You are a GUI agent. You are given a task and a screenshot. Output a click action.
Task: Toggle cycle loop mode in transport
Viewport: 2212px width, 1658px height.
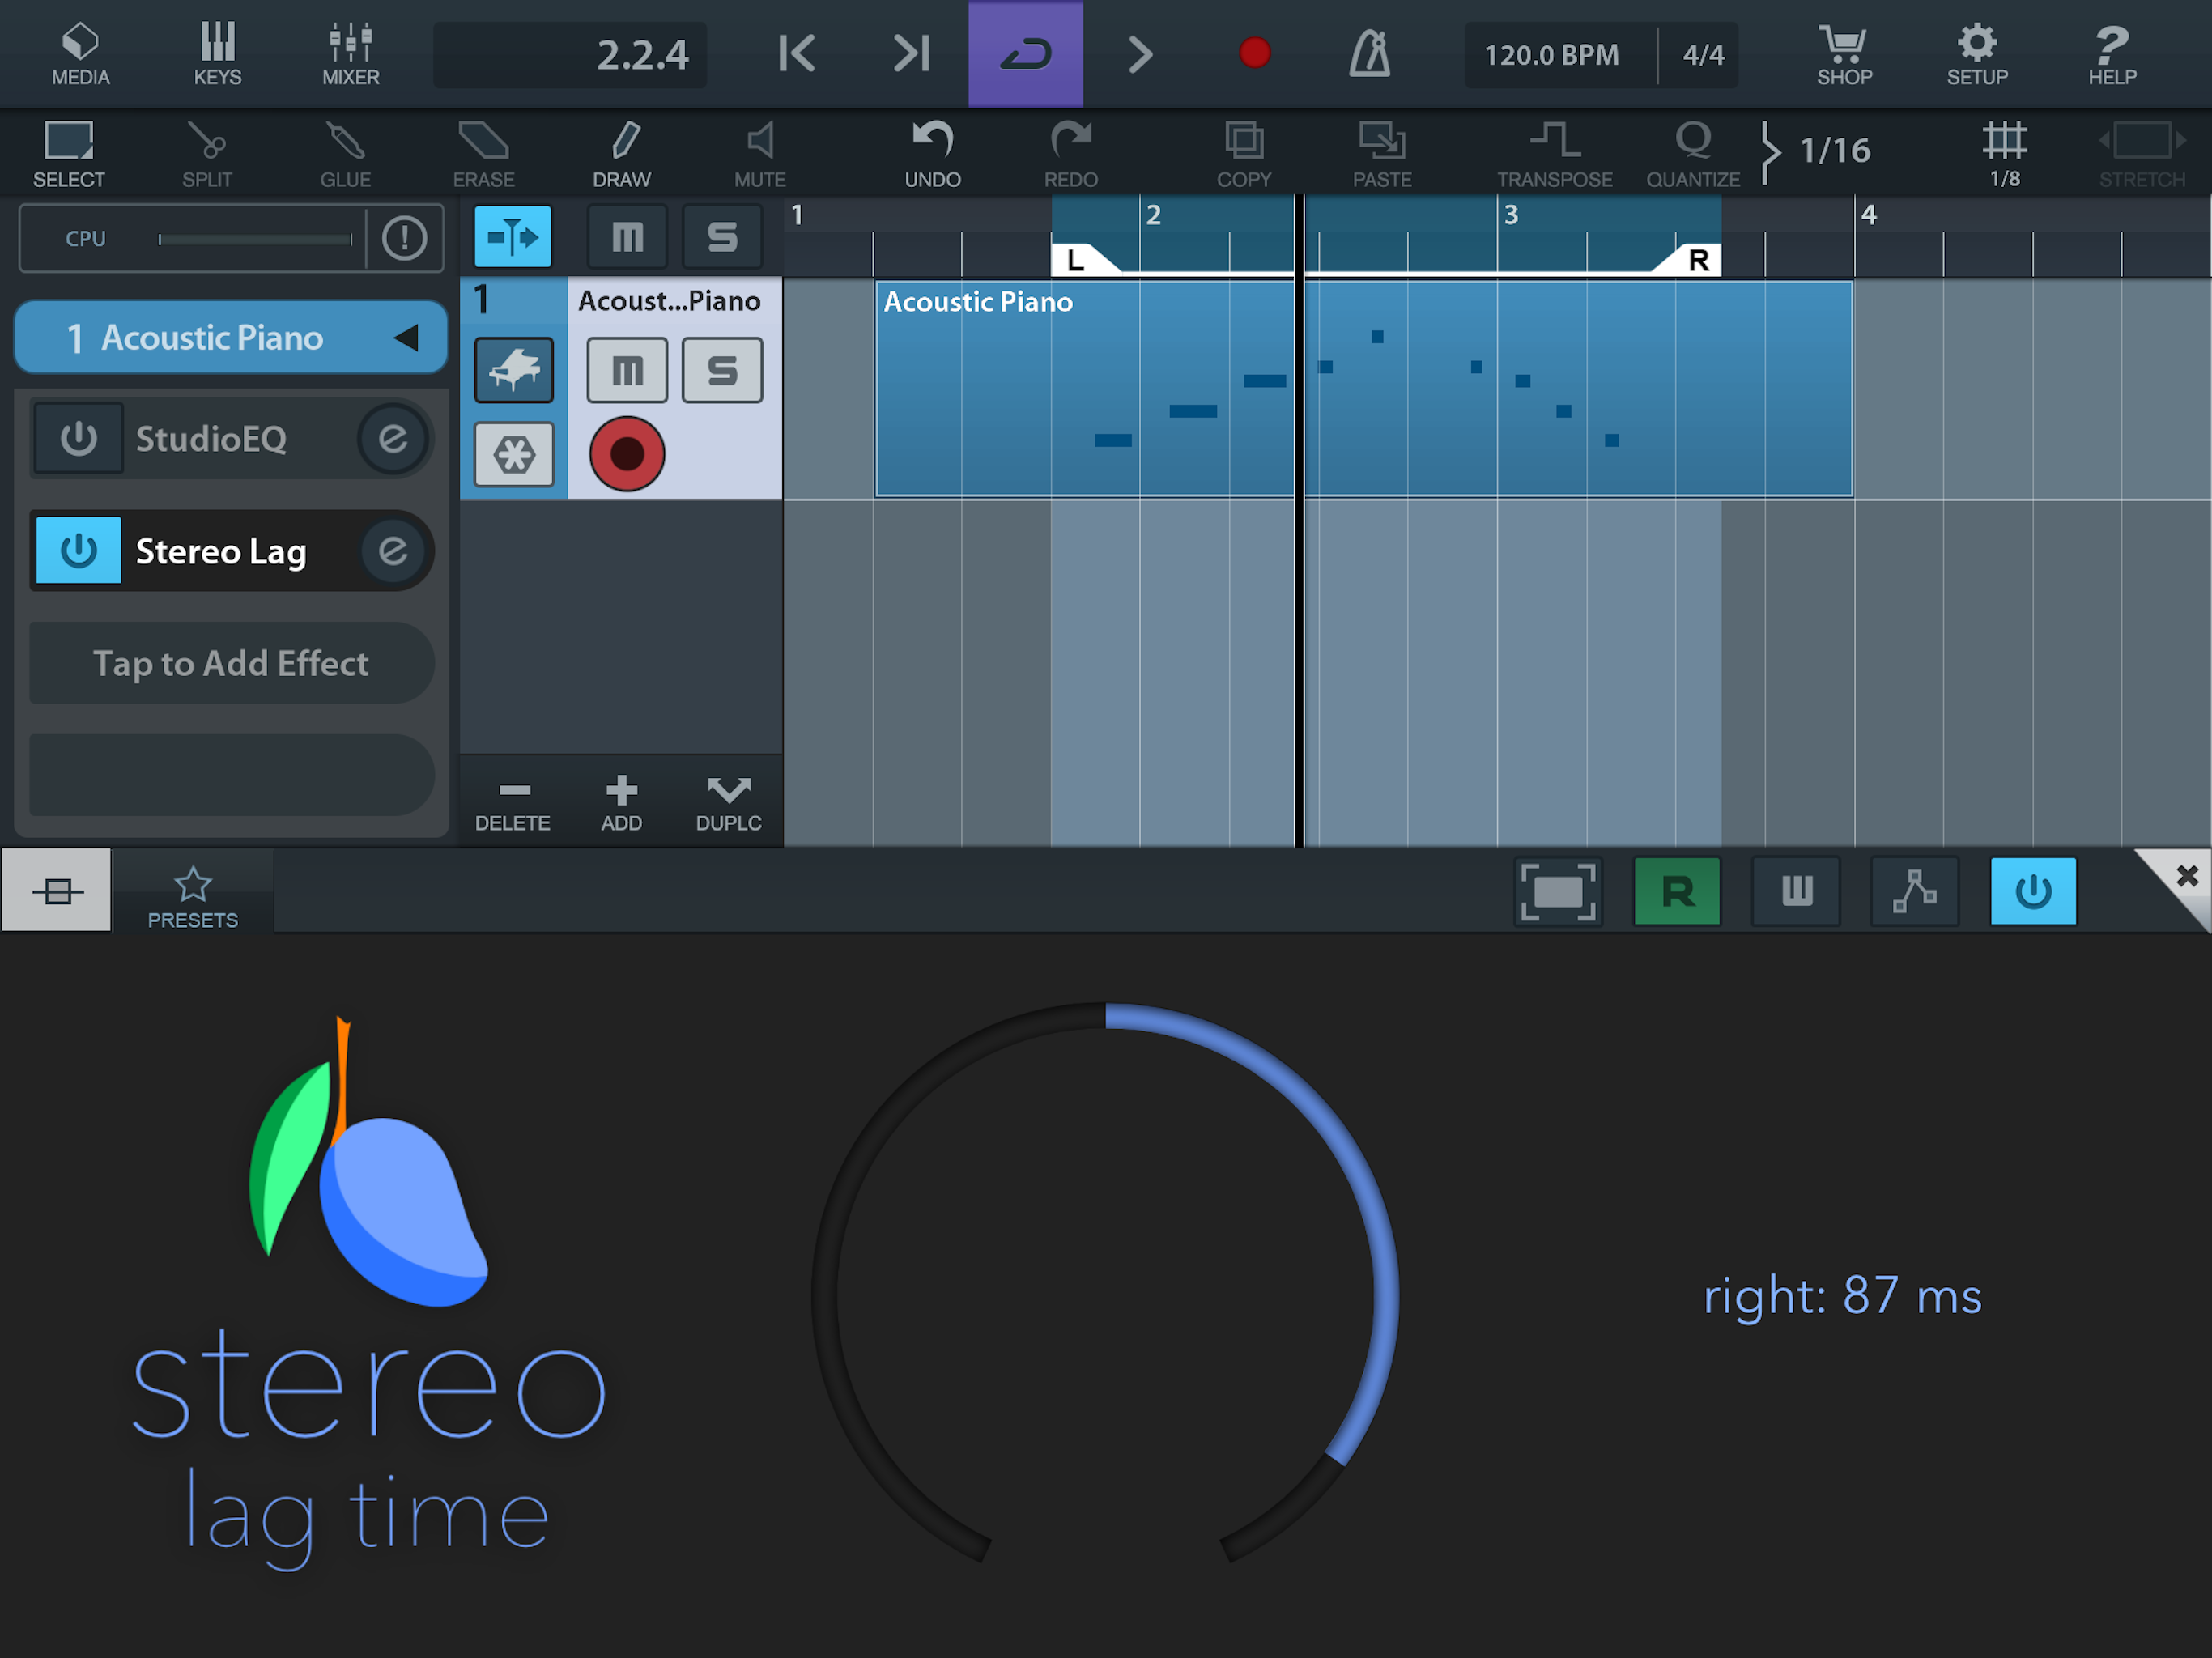pyautogui.click(x=1025, y=54)
